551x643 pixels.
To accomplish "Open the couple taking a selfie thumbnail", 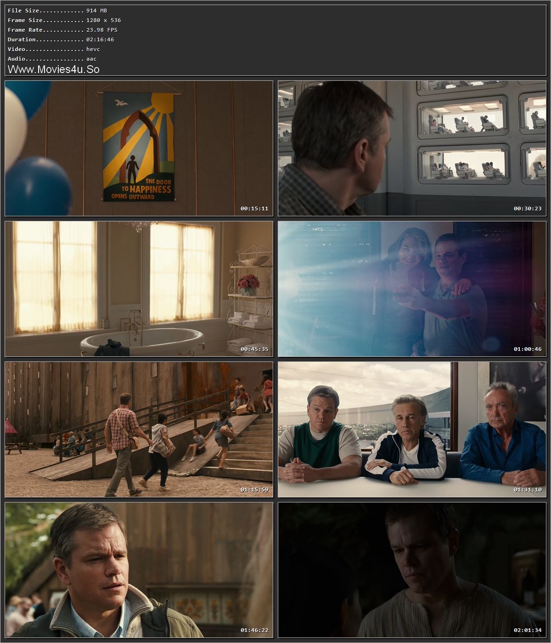I will [412, 289].
